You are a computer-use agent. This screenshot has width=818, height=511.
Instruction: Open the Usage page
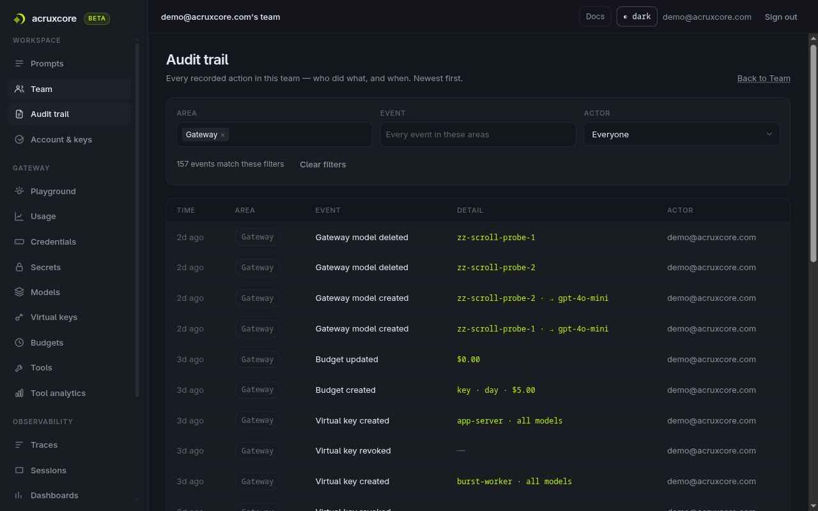click(70, 217)
